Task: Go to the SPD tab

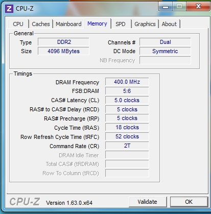Action: [121, 24]
